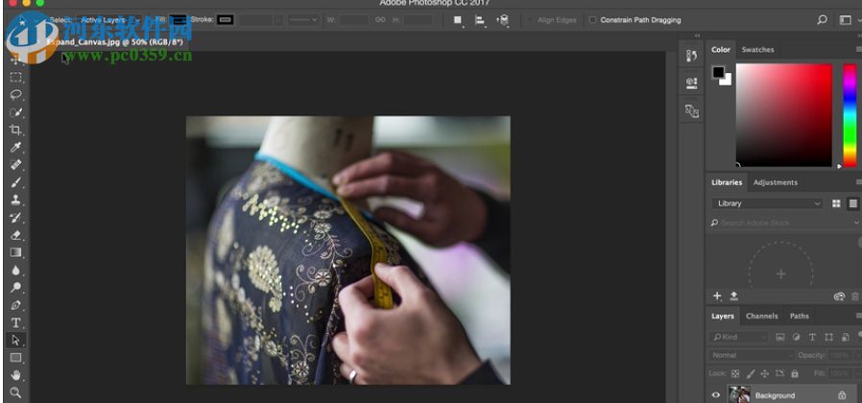This screenshot has width=862, height=403.
Task: Select the Eyedropper tool
Action: [15, 148]
